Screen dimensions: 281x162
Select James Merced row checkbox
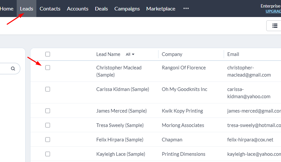[48, 111]
